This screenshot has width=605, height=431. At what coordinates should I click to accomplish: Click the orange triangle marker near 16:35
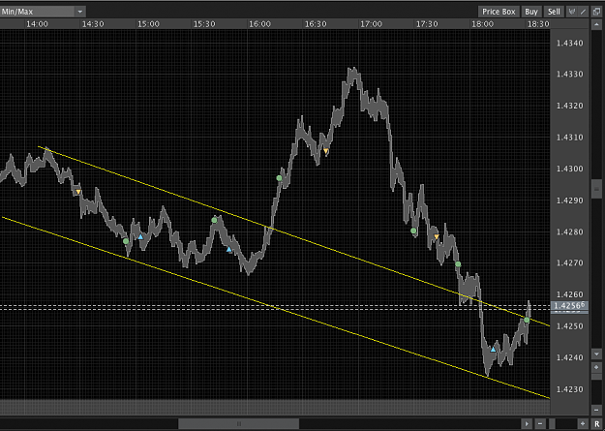click(326, 151)
